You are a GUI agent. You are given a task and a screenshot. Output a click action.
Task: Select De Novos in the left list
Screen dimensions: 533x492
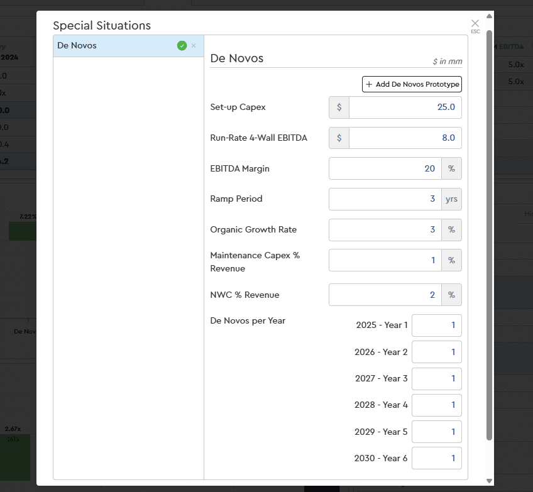tap(113, 46)
